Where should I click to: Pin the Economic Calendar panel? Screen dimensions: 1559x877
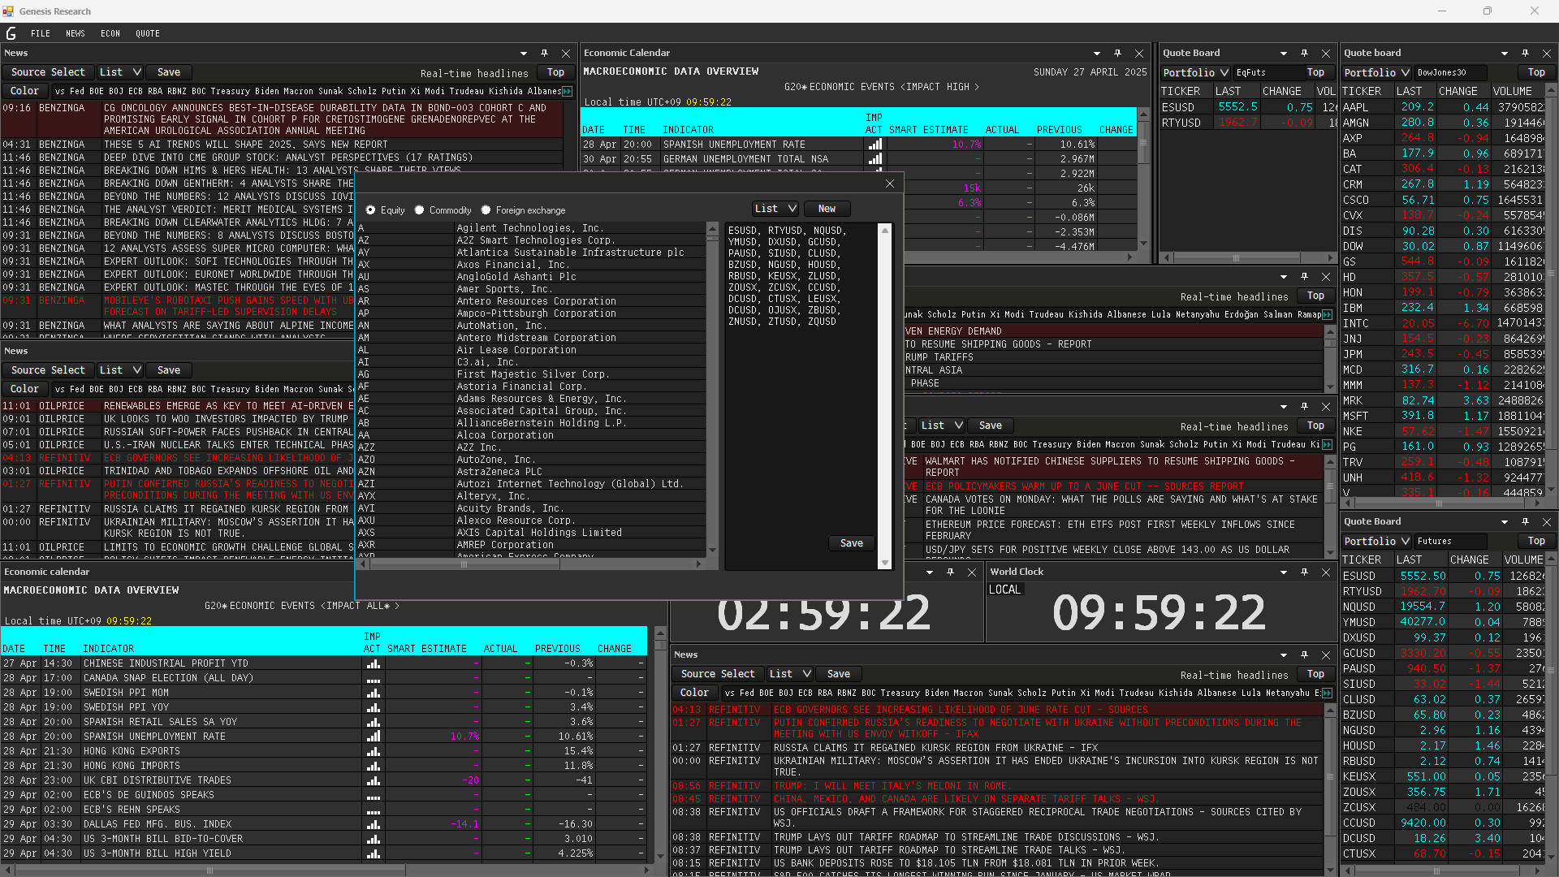[x=1117, y=53]
